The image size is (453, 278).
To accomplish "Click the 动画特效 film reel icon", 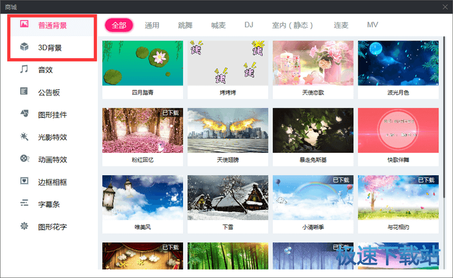I will point(24,158).
